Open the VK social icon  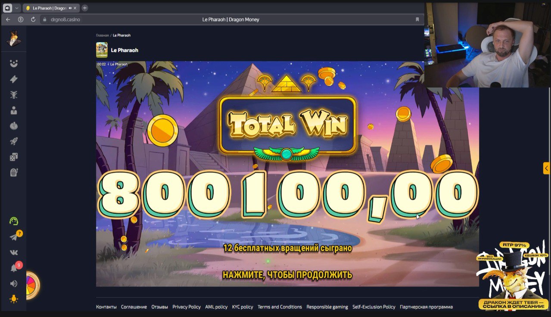coord(14,252)
